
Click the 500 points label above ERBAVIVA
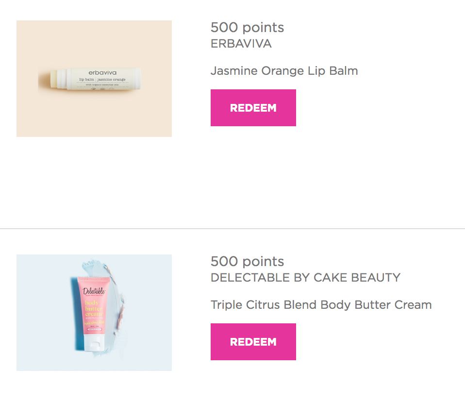click(x=247, y=27)
